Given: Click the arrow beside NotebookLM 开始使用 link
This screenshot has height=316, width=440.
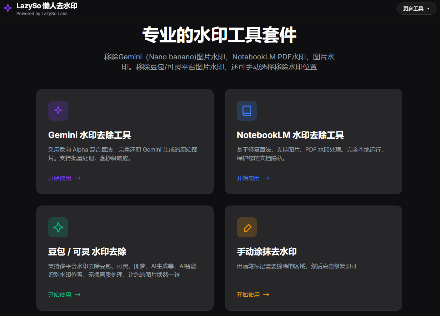Looking at the screenshot, I should 266,178.
